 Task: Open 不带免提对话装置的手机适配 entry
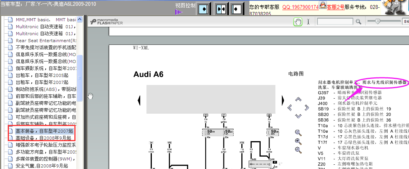[x=46, y=48]
